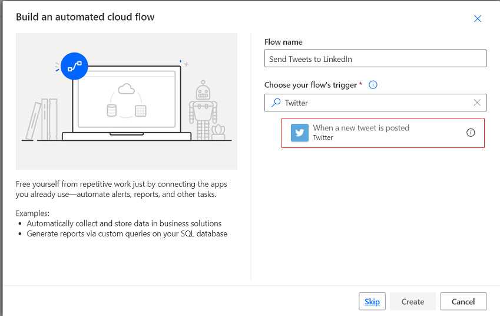Select "When a new tweet is posted" trigger text
This screenshot has height=316, width=500.
[x=361, y=128]
